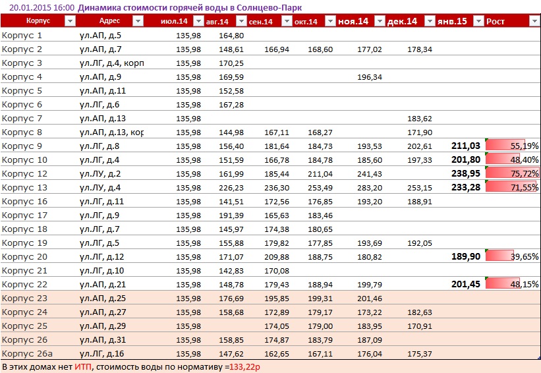541x373 pixels.
Task: Select value 201,46 in Корпус 23 row
Action: pyautogui.click(x=370, y=298)
